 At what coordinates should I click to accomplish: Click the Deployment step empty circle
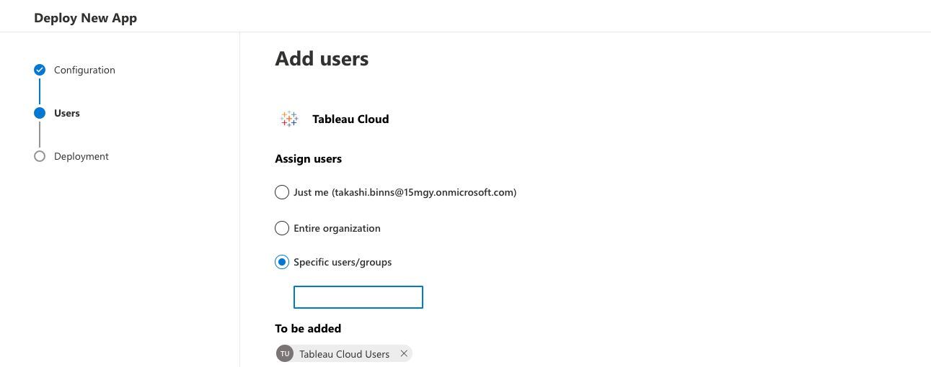40,156
